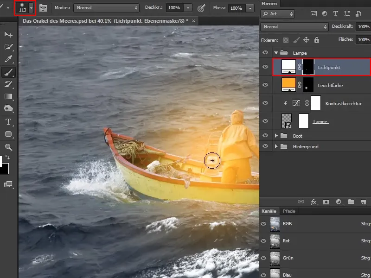Image resolution: width=371 pixels, height=278 pixels.
Task: Select the Zoom tool
Action: [8, 147]
